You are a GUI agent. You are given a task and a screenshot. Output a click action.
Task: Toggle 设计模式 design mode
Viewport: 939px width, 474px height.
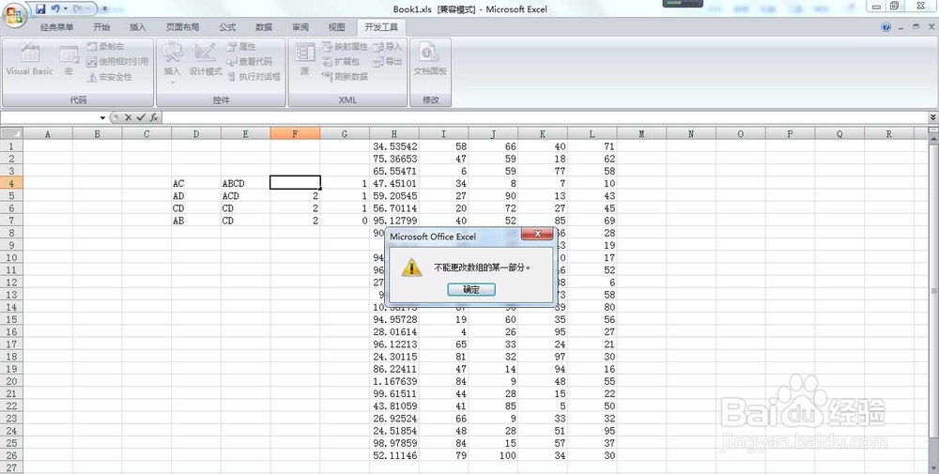[x=206, y=60]
